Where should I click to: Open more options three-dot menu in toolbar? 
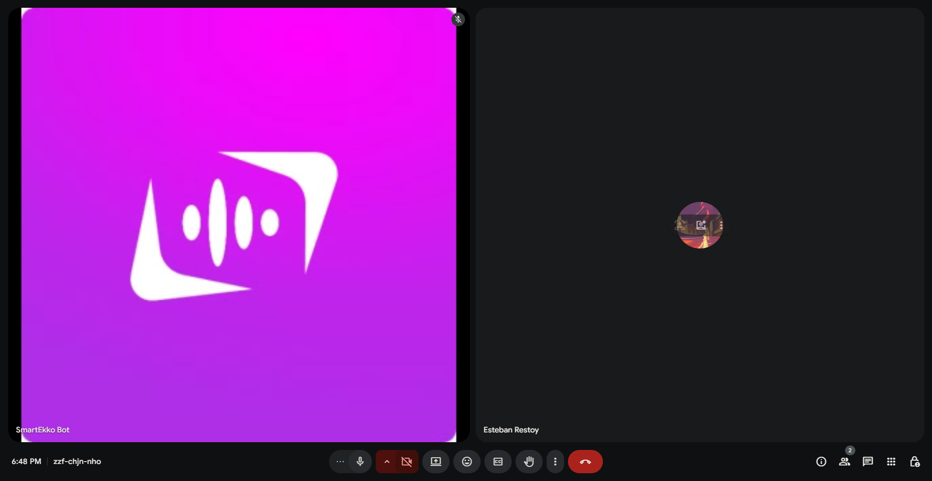[x=555, y=462]
